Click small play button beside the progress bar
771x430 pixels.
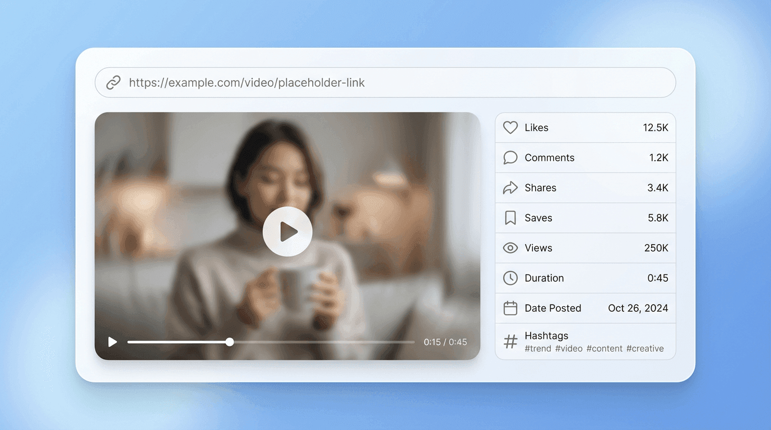coord(113,342)
